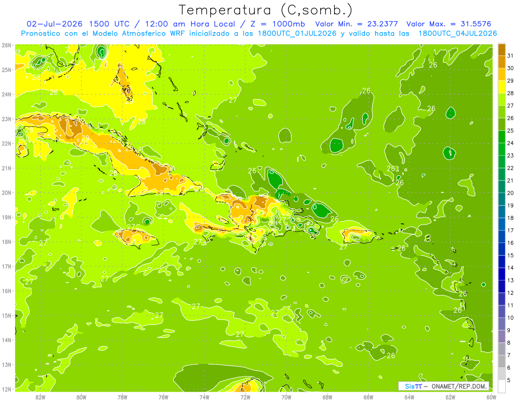
Task: Click the '82W' longitude axis label
Action: (x=40, y=397)
